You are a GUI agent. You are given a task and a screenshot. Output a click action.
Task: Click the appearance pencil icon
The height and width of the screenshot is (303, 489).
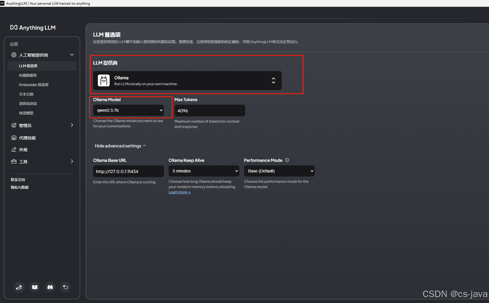tap(14, 149)
